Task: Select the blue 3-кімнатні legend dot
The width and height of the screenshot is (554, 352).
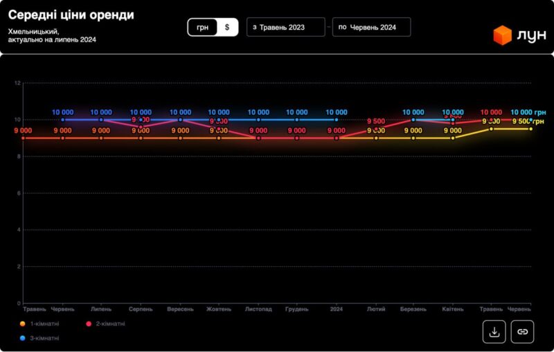Action: coord(23,338)
